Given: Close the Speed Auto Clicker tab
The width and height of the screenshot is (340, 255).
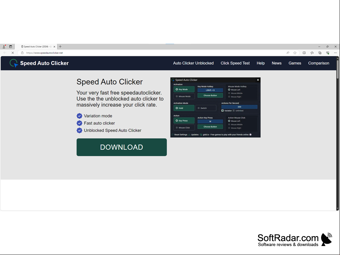Looking at the screenshot, I should 54,47.
